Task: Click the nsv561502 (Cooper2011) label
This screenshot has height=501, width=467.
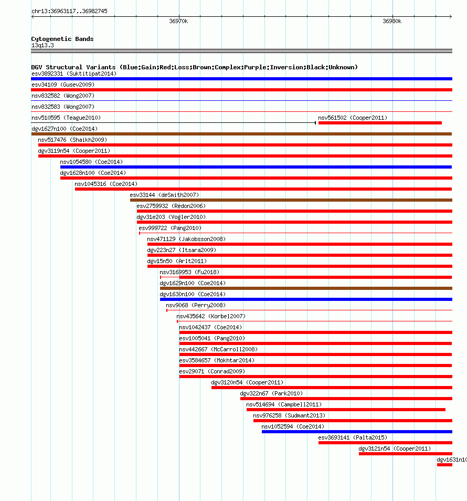Action: (x=353, y=118)
